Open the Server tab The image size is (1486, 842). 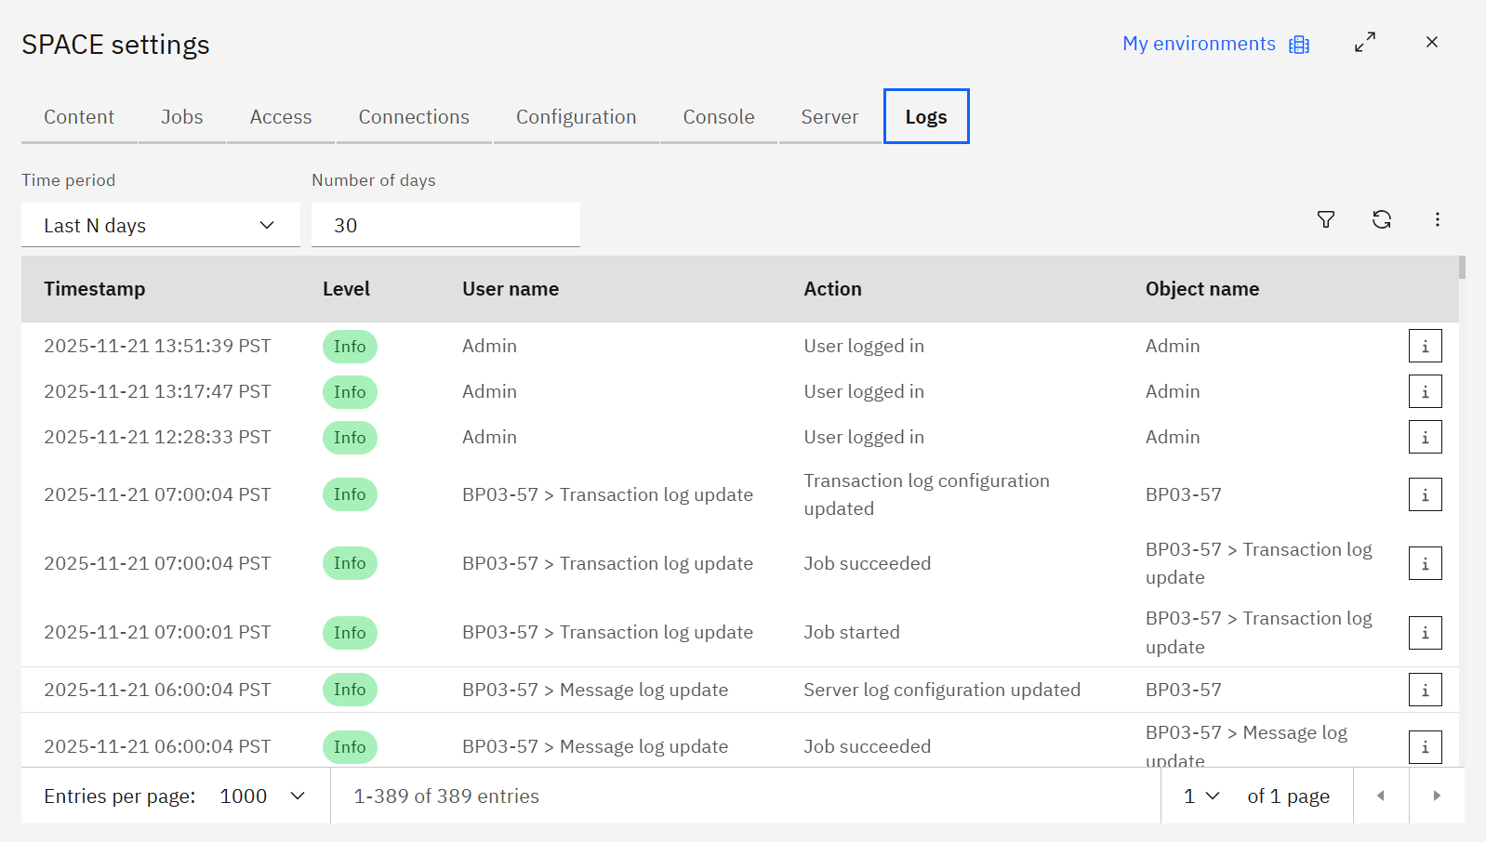(829, 117)
